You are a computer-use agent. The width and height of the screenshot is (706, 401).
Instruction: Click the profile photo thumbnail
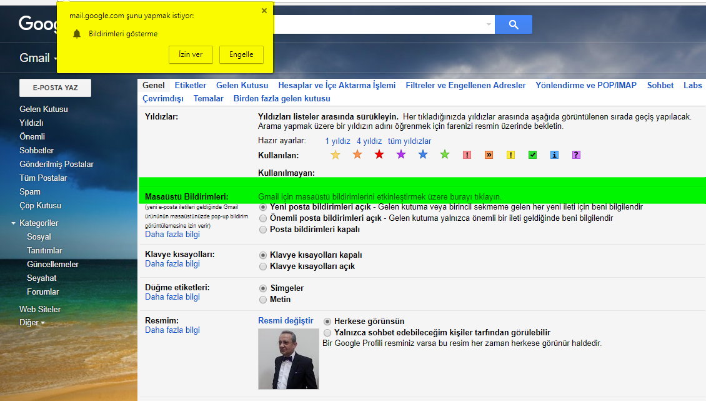coord(289,358)
